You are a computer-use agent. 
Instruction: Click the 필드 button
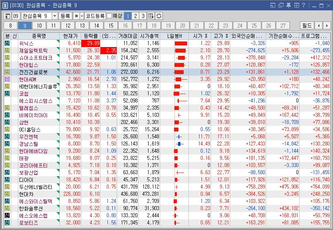(x=307, y=26)
